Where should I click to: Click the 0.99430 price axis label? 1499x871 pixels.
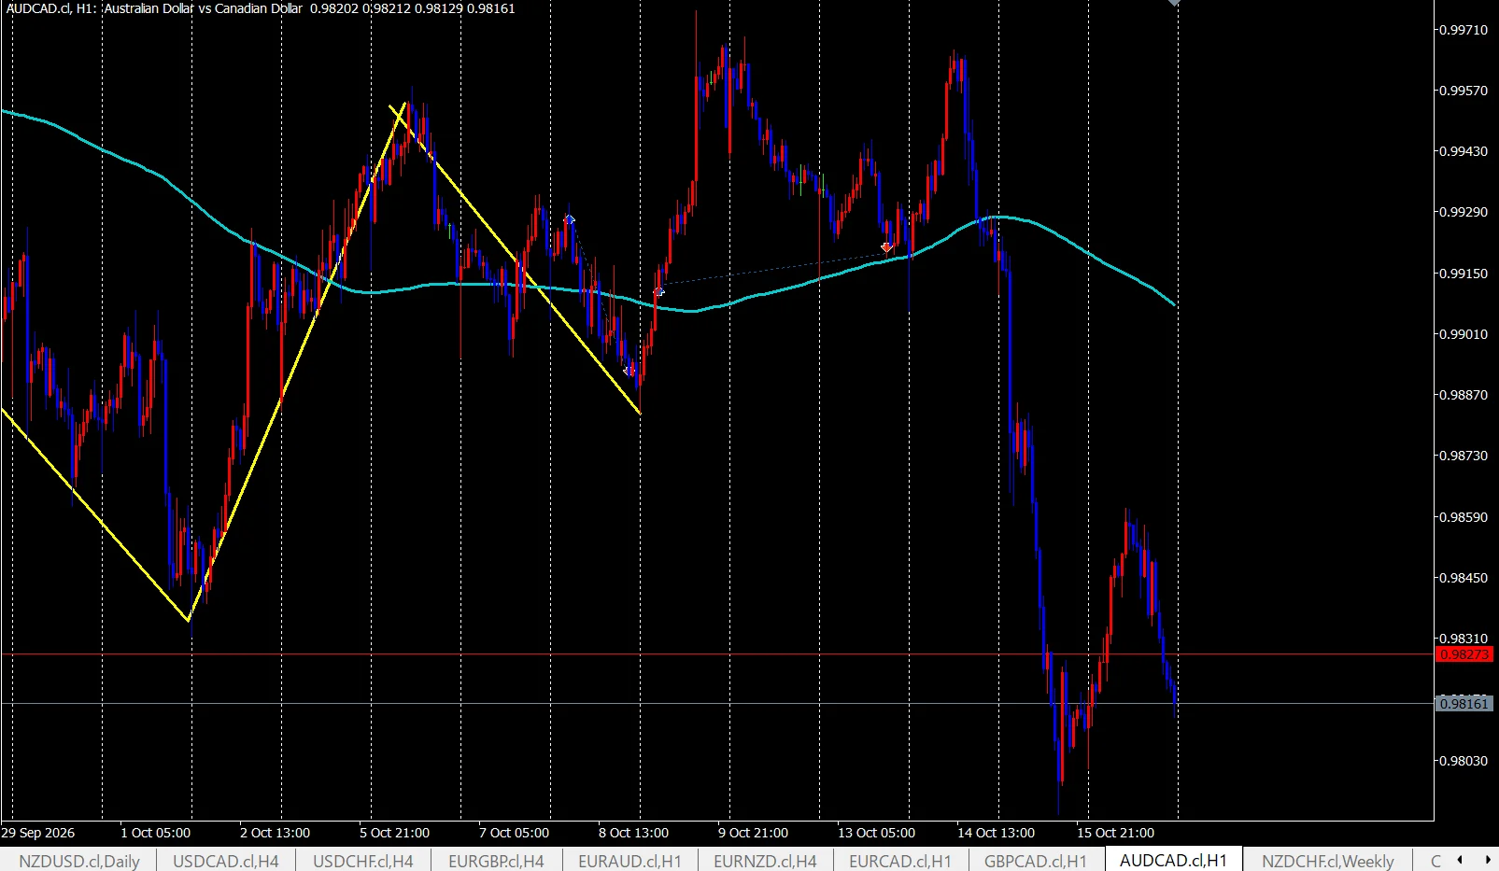point(1464,151)
